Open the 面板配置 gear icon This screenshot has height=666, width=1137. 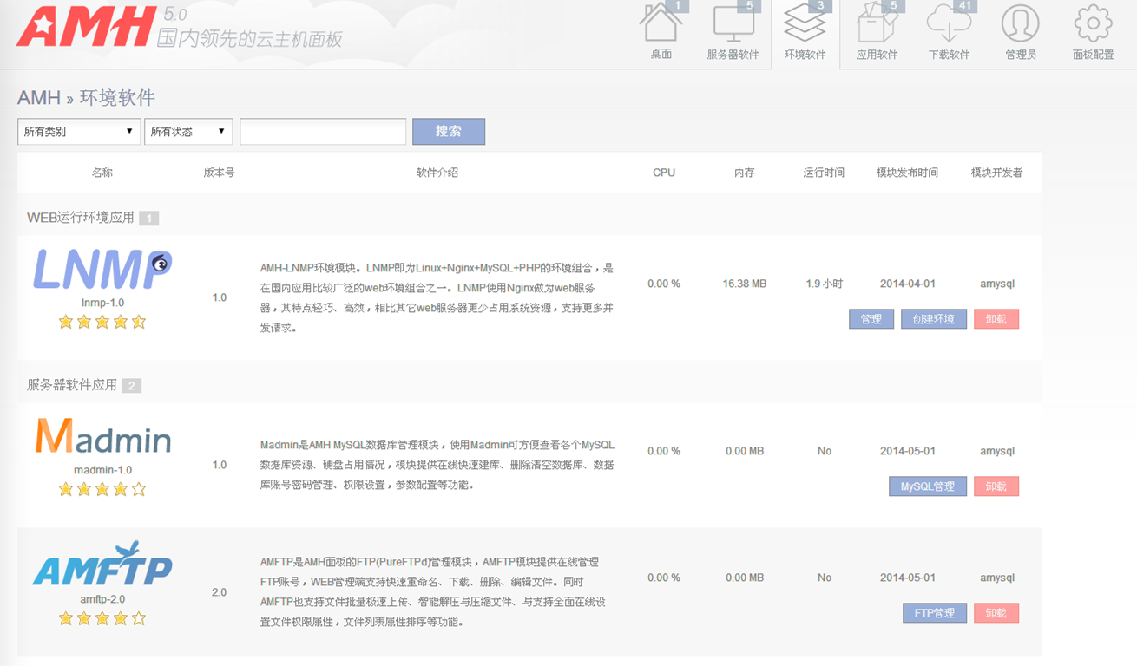tap(1093, 26)
